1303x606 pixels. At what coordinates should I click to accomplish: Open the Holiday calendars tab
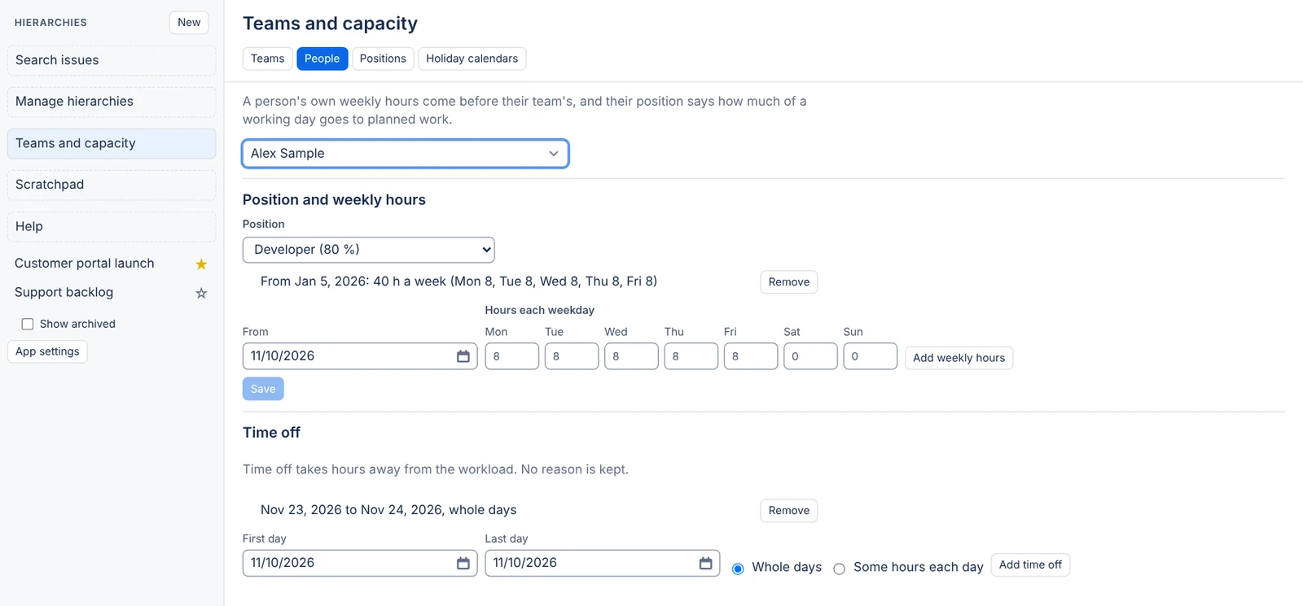tap(472, 59)
